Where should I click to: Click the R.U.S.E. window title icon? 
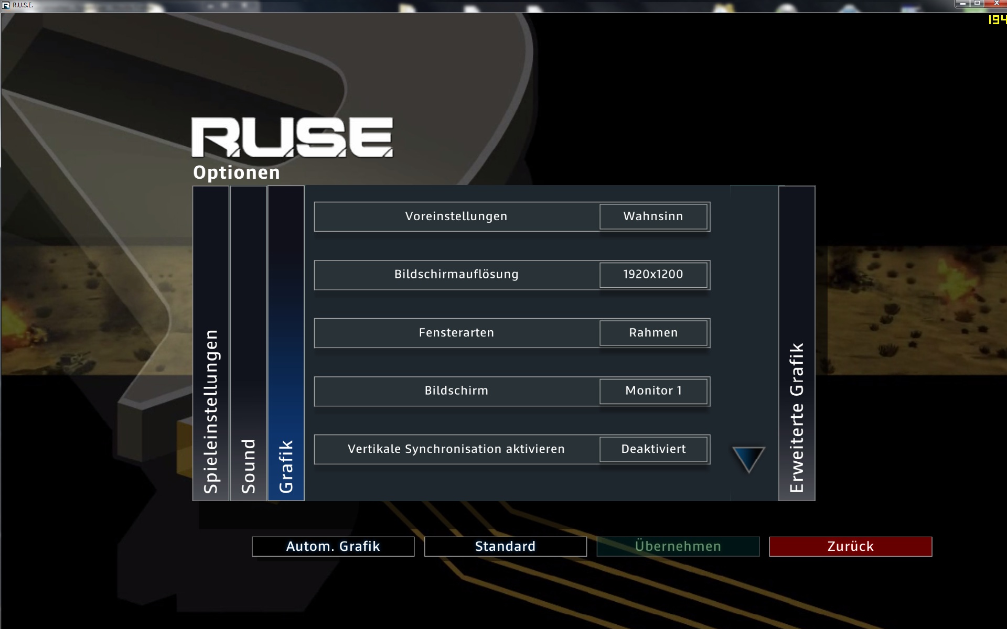point(6,5)
